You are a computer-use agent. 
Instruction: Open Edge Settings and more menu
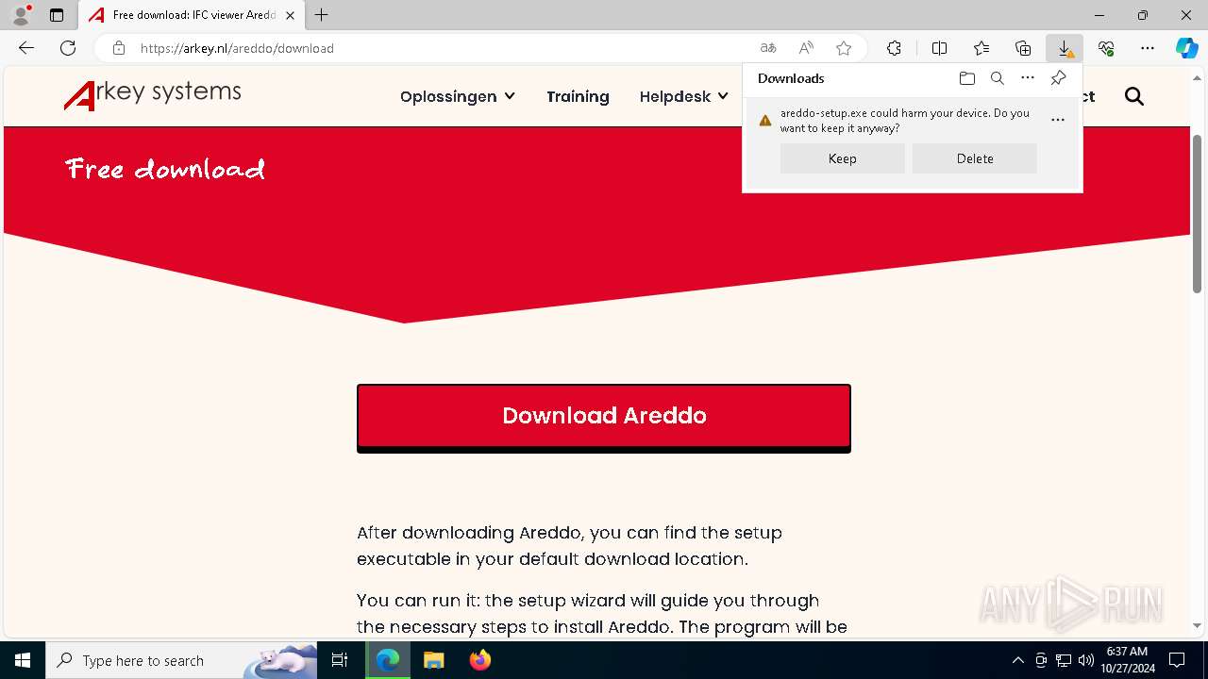(1148, 48)
